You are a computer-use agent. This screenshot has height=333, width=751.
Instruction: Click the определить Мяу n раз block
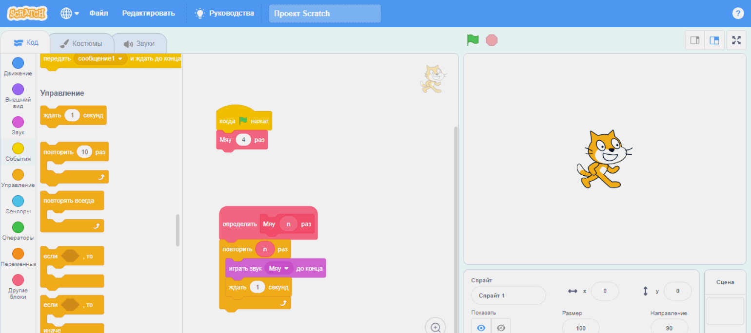pyautogui.click(x=268, y=224)
